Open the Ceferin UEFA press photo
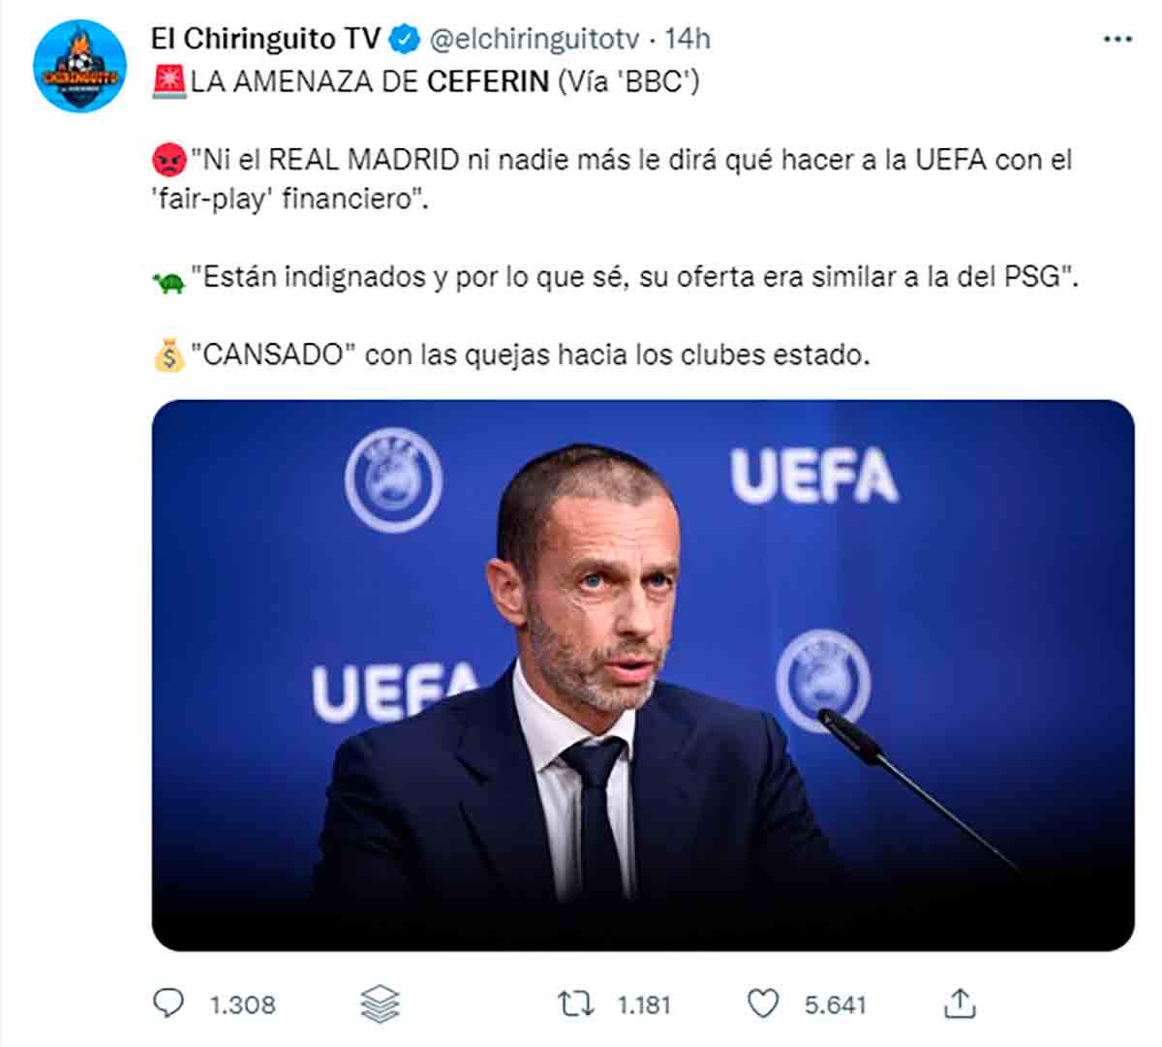Viewport: 1162px width, 1047px height. click(643, 675)
